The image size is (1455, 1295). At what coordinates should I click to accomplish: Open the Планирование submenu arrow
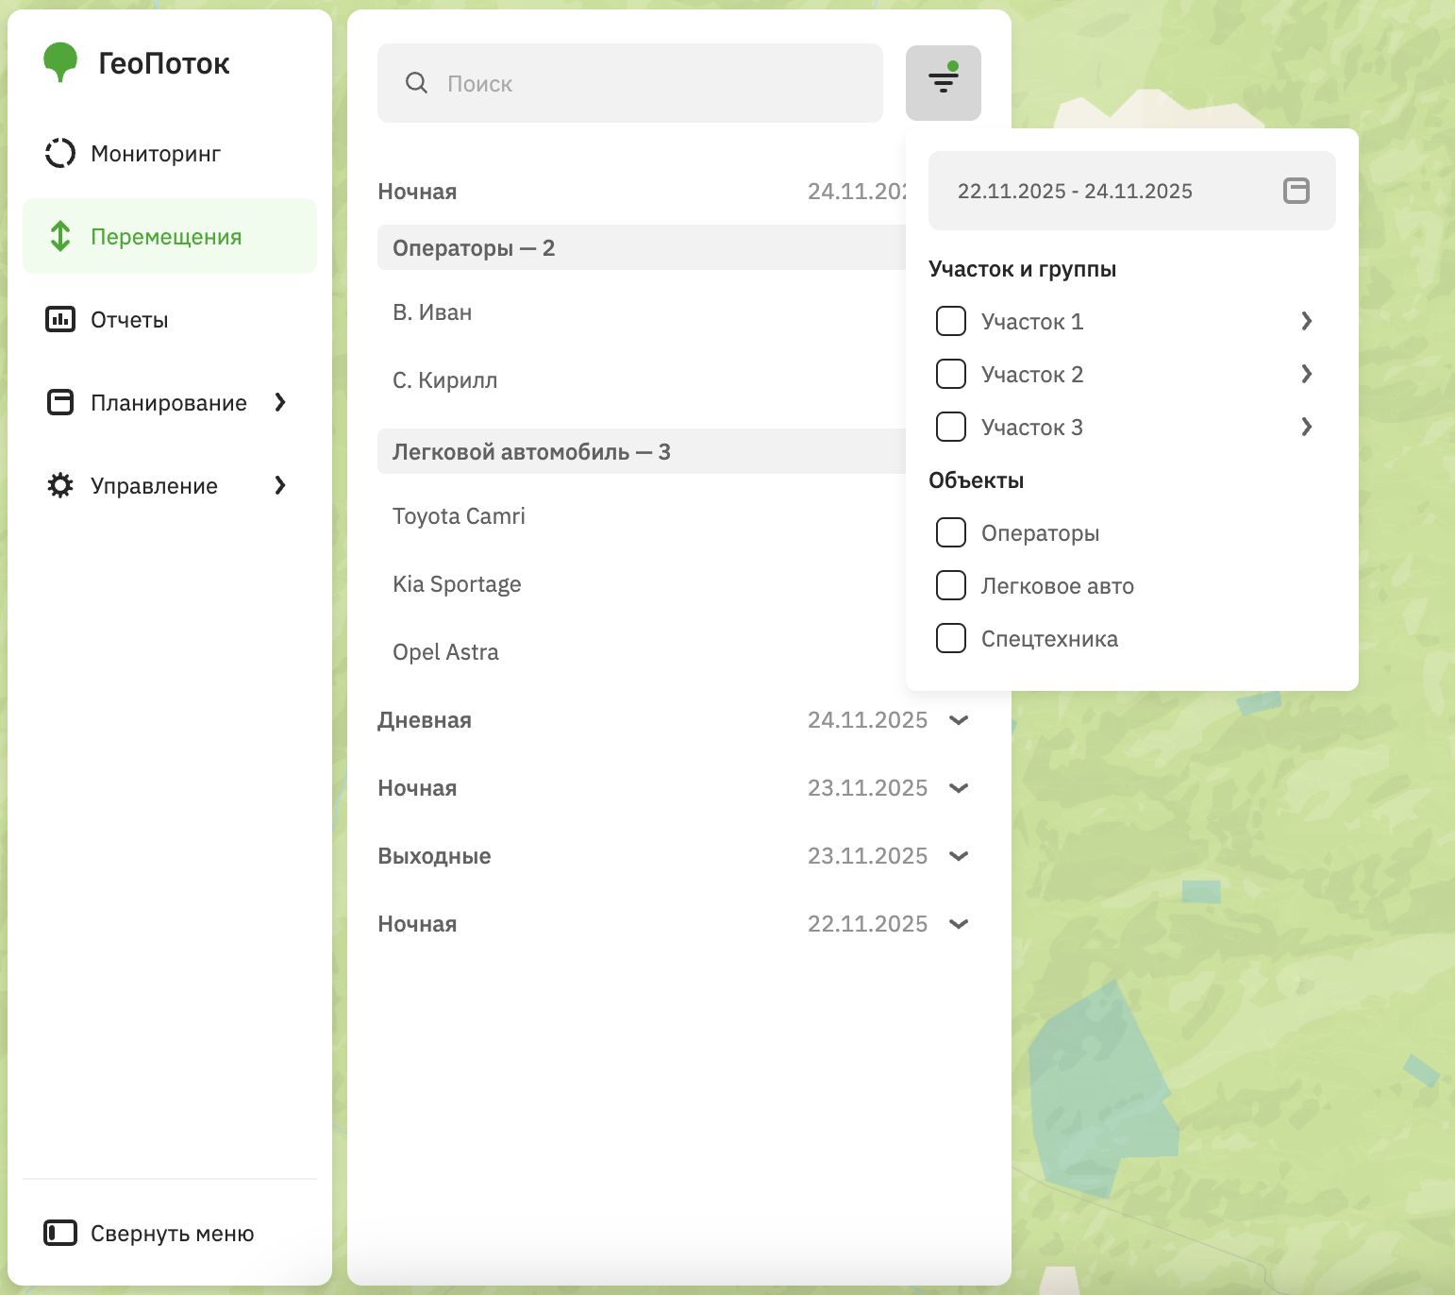click(x=279, y=402)
